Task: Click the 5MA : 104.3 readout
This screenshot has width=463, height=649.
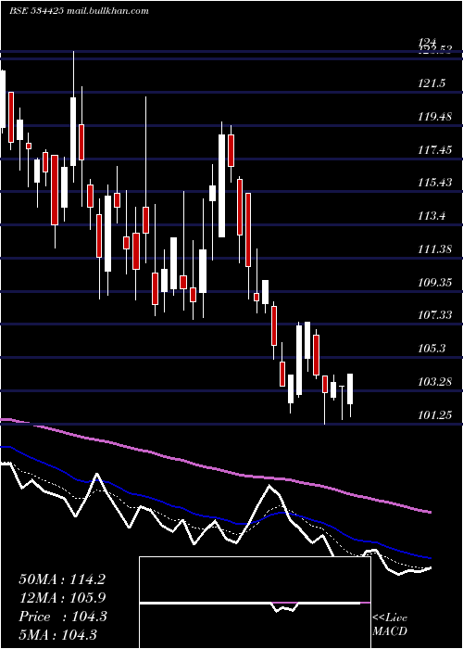Action: pyautogui.click(x=59, y=634)
